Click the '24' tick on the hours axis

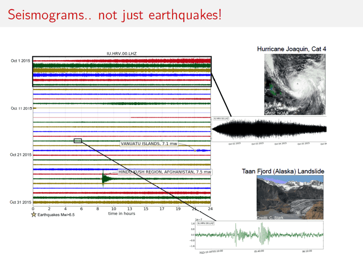pos(210,209)
